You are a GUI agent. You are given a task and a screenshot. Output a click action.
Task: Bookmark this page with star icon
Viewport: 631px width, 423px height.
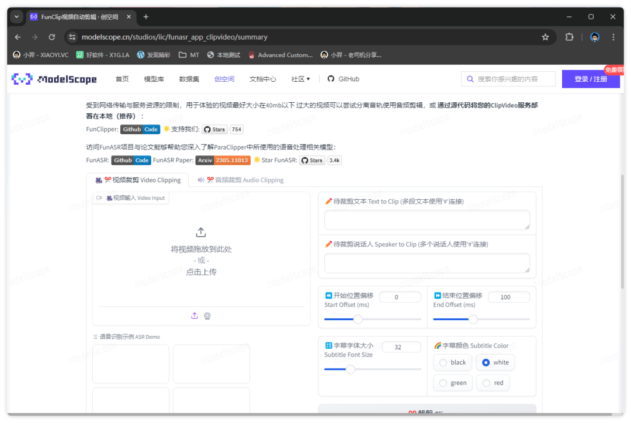click(545, 37)
